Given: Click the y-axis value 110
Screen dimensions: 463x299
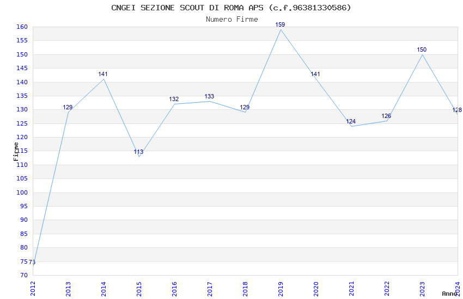Looking at the screenshot, I should click(22, 165).
